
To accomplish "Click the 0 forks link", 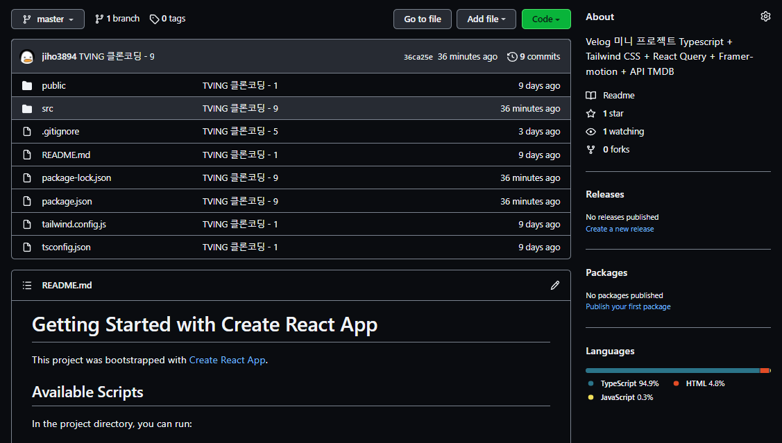I will click(x=616, y=150).
